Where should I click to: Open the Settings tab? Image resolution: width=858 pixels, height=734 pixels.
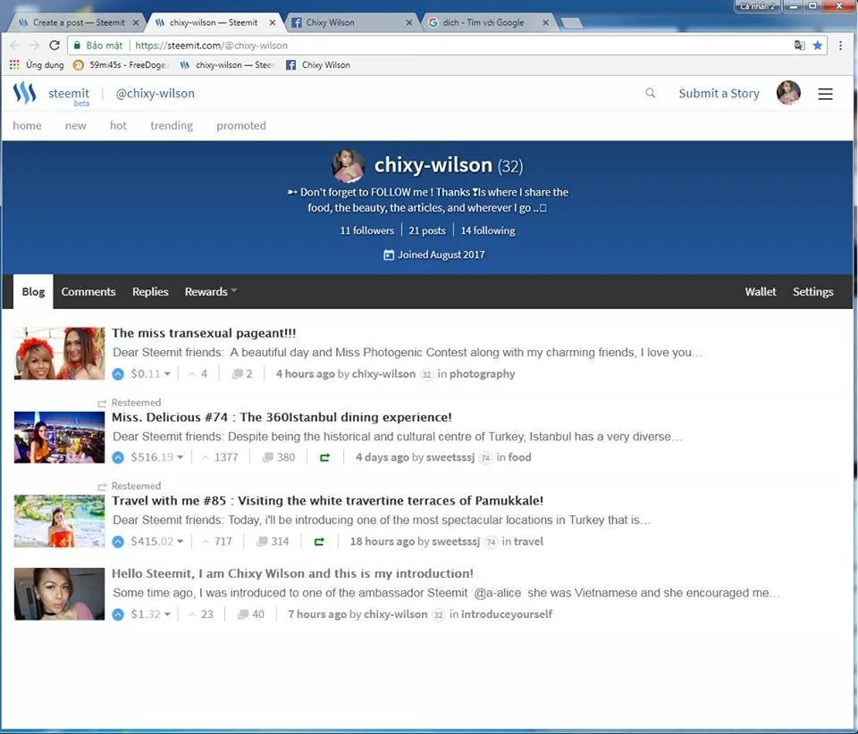812,292
